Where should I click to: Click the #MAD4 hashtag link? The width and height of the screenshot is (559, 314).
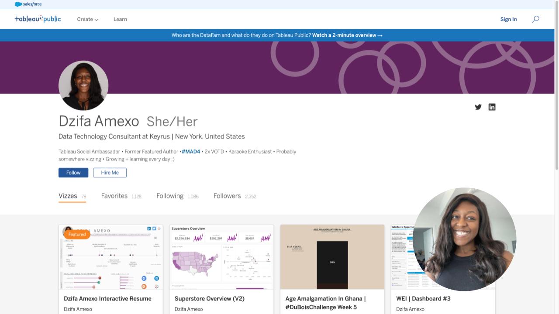pos(191,152)
